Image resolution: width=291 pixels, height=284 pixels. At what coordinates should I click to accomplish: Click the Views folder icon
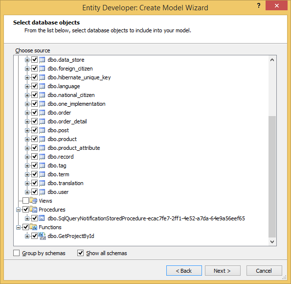pos(33,201)
